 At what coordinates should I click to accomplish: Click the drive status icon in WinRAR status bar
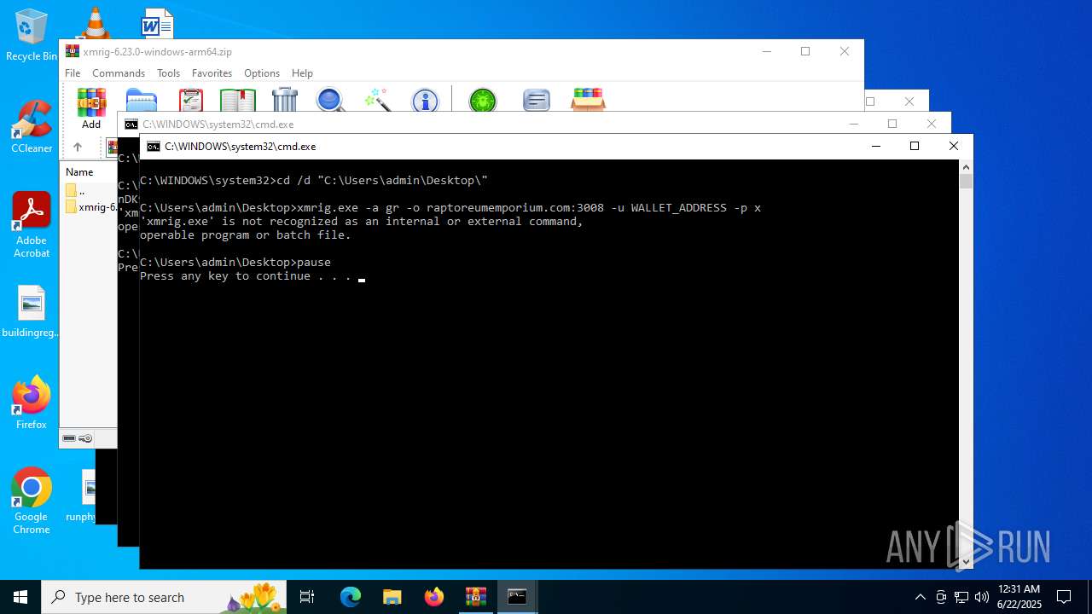tap(69, 438)
